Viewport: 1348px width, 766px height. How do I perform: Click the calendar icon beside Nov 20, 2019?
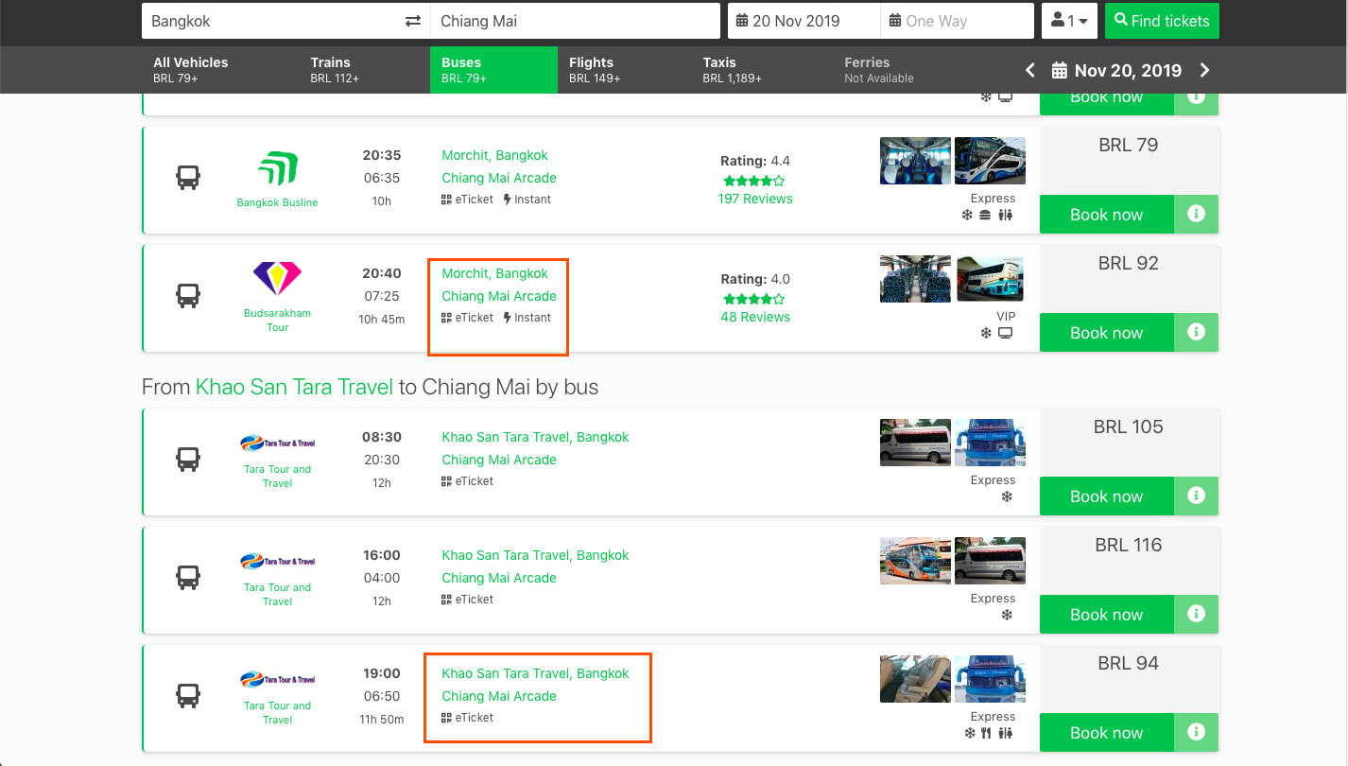1060,70
